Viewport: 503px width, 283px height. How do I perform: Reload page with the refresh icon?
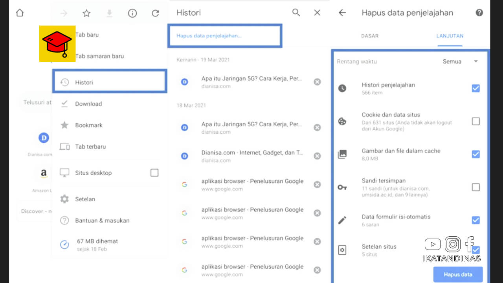tap(155, 13)
